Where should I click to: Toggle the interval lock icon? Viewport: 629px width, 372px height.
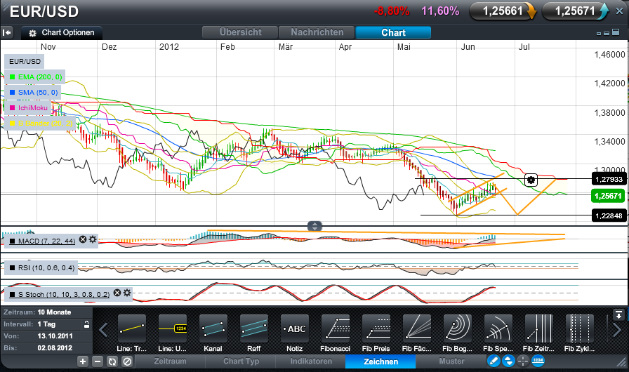[86, 324]
